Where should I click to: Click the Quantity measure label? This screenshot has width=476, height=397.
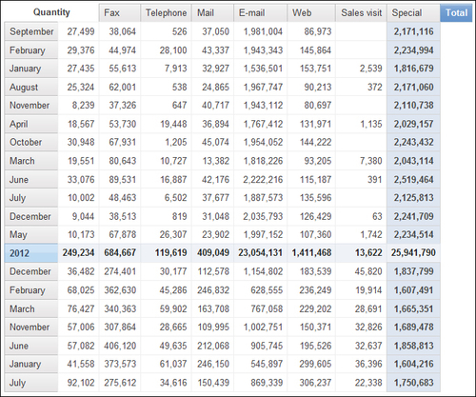click(x=51, y=12)
